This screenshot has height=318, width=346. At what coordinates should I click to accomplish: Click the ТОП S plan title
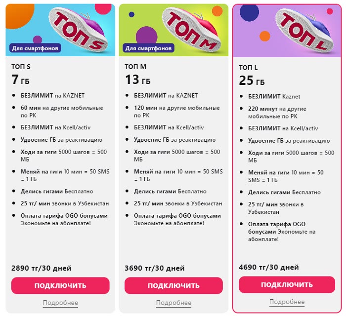click(x=21, y=67)
